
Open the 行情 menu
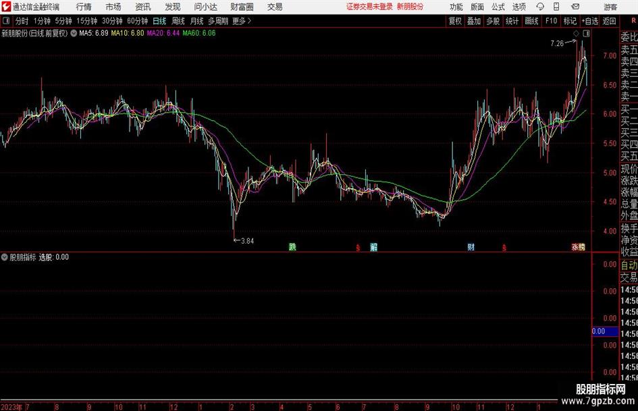click(x=84, y=7)
